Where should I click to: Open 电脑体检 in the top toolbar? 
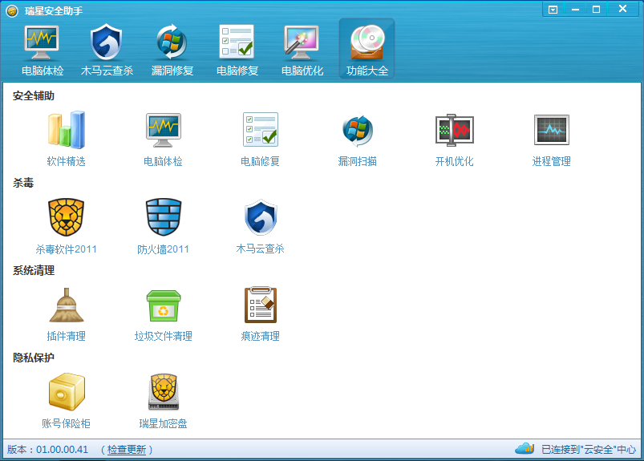(x=43, y=50)
